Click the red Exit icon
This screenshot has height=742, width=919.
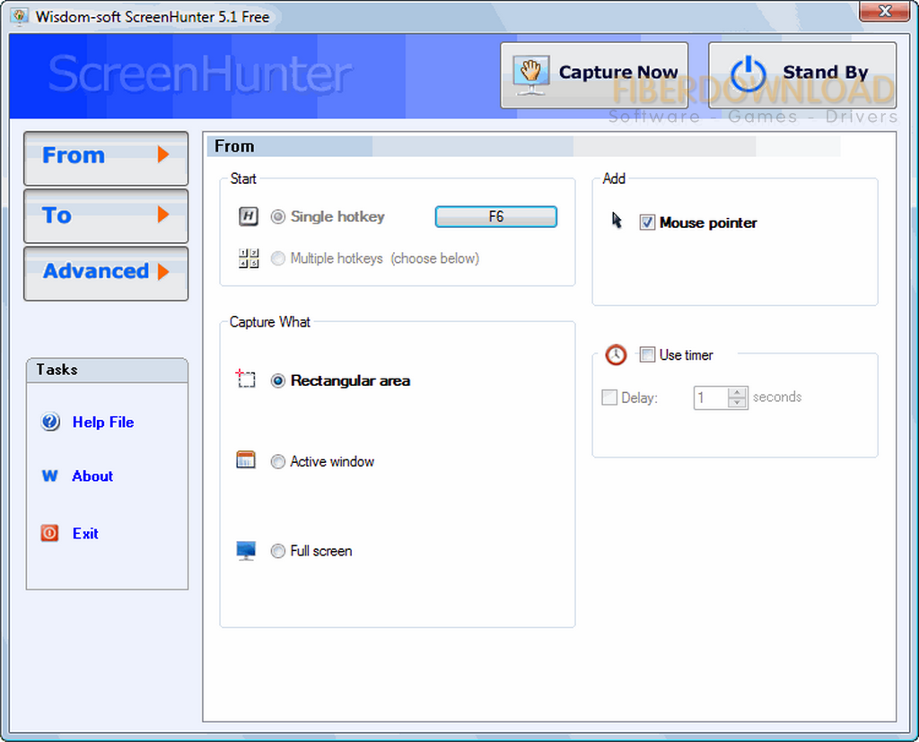[50, 533]
